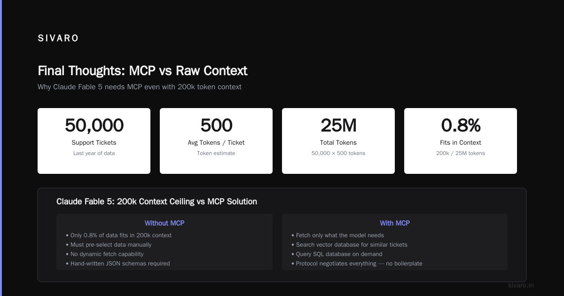Open the 0.8% Fits in Context card
This screenshot has width=564, height=296.
pos(461,141)
